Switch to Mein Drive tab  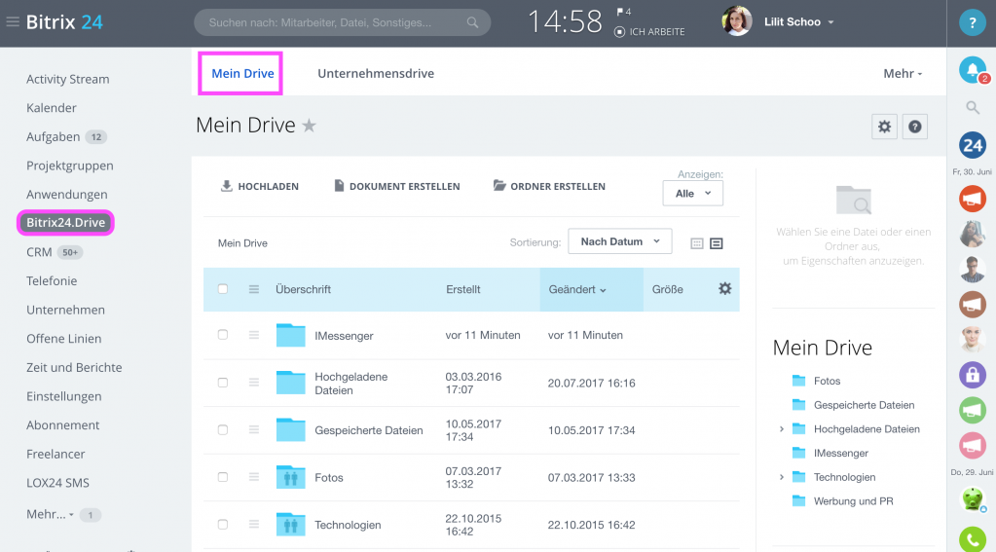242,74
